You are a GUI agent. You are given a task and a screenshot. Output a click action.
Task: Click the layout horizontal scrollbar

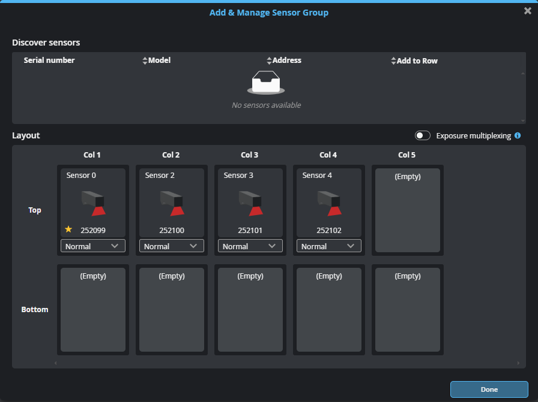coord(286,363)
